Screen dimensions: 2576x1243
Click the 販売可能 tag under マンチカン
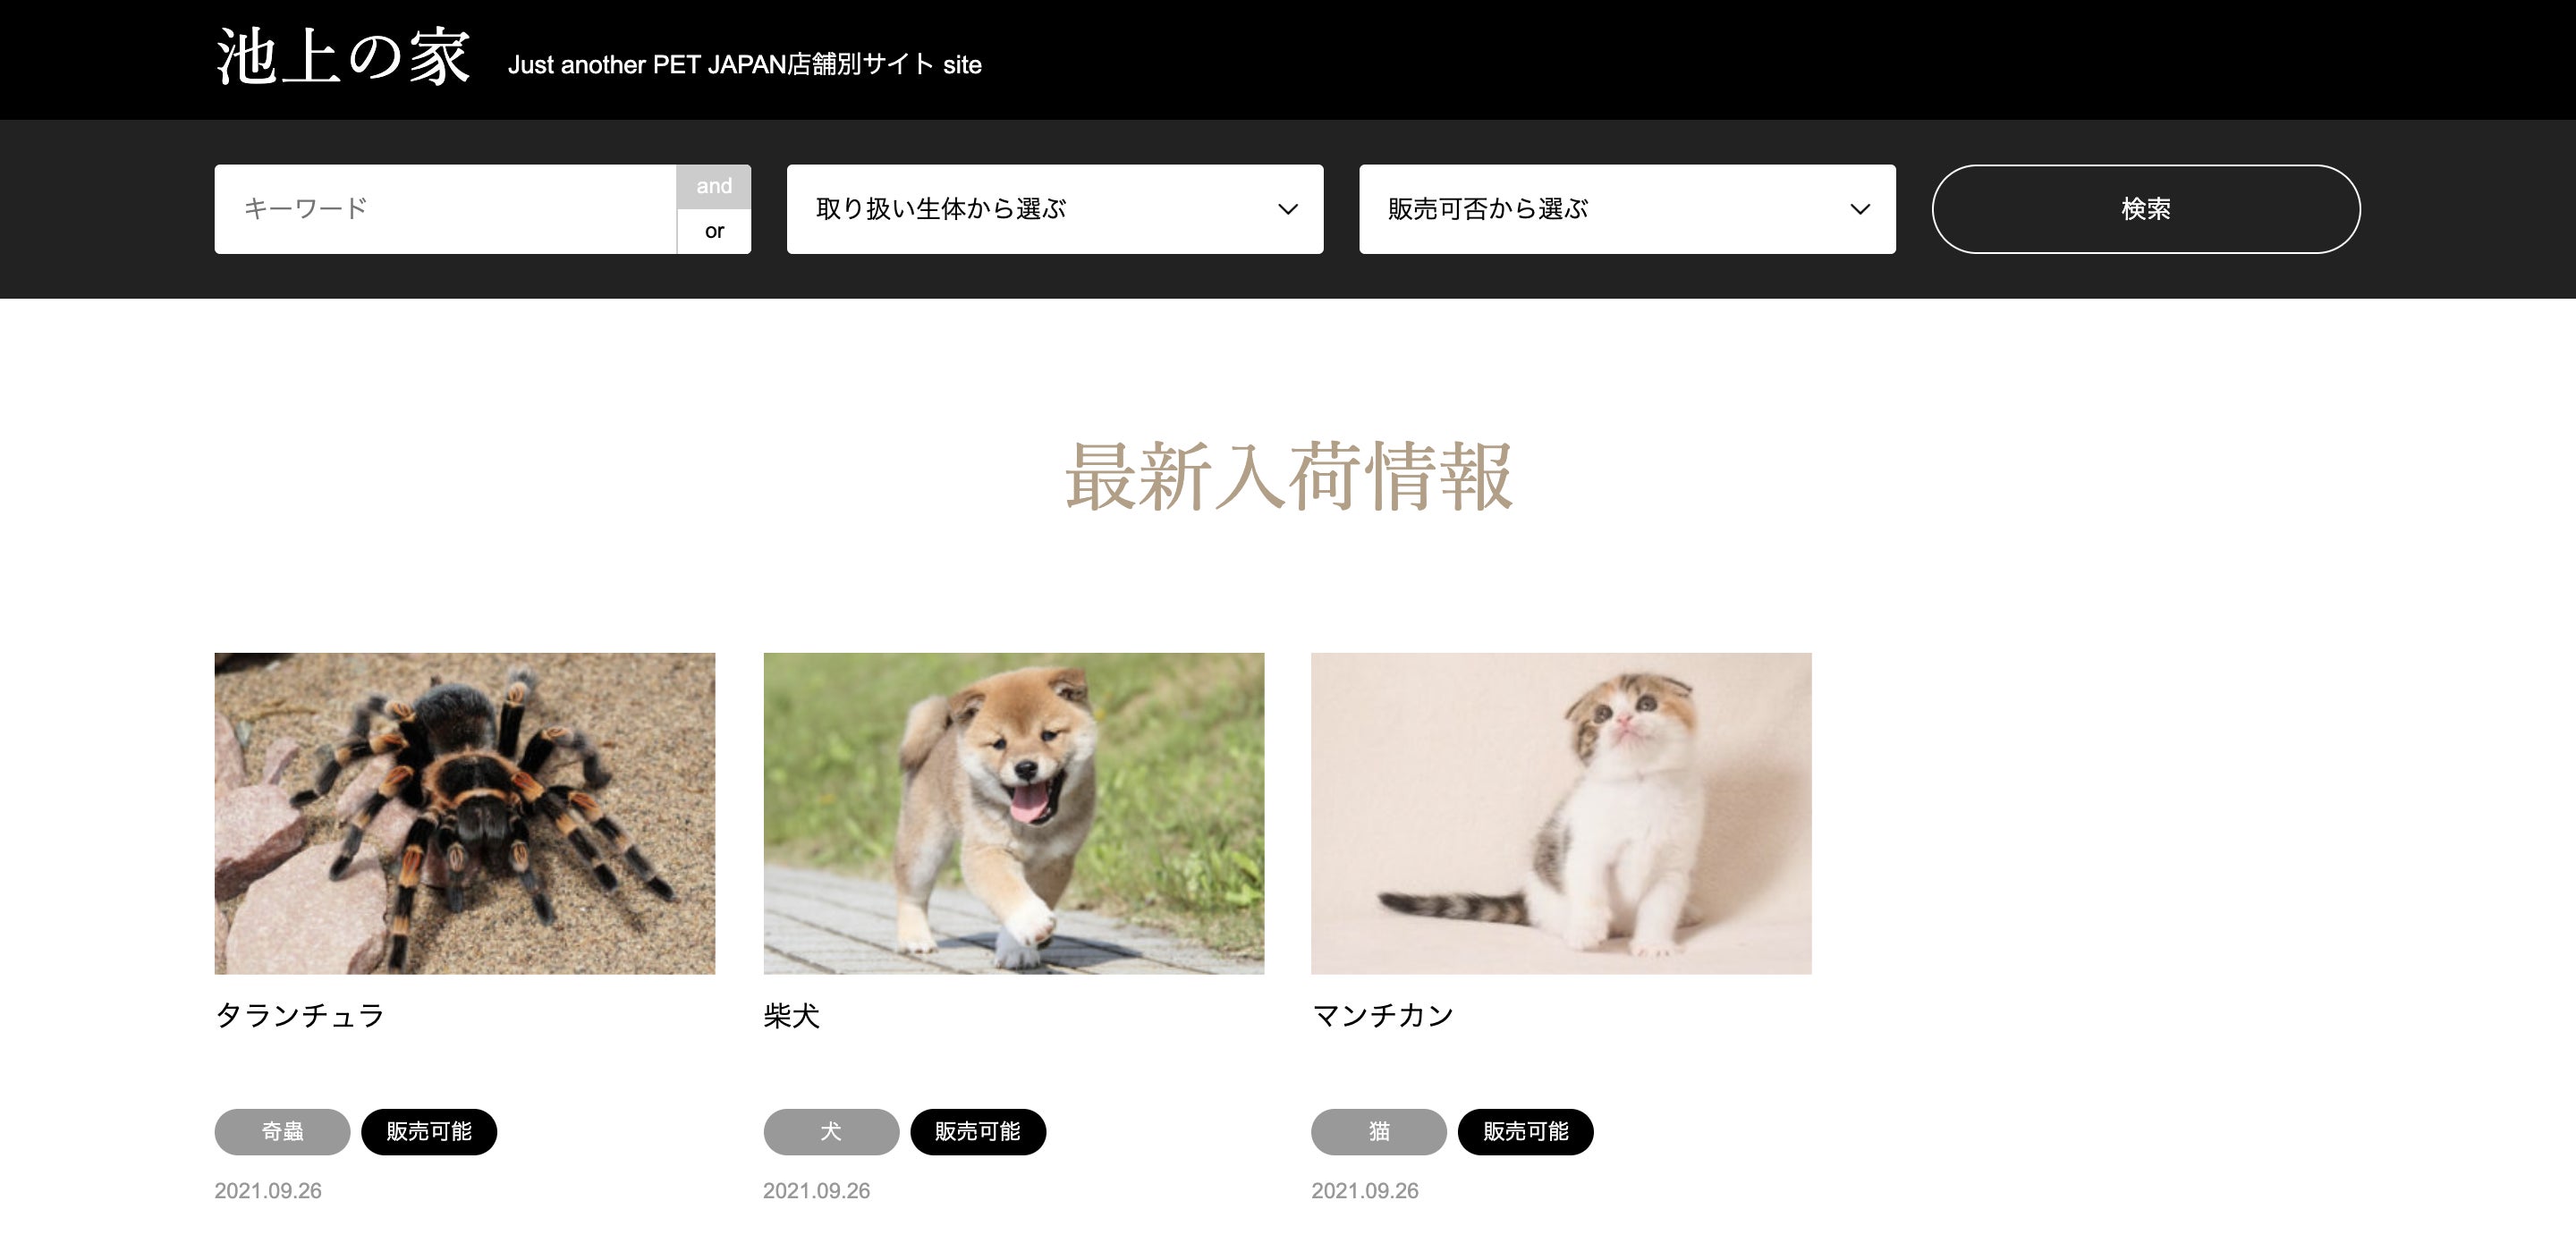[x=1526, y=1132]
